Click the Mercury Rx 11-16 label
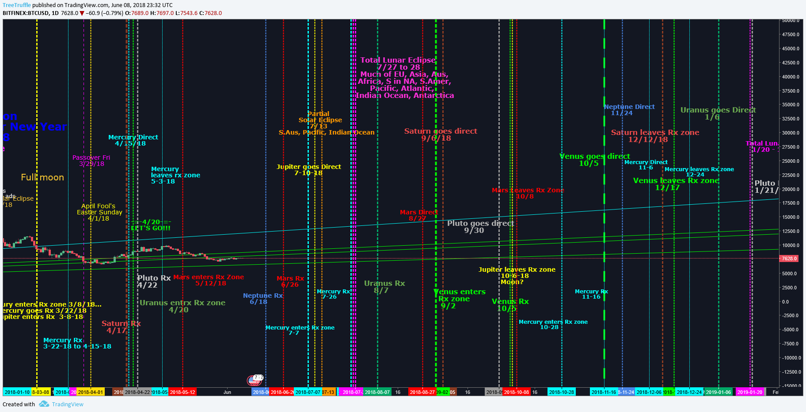This screenshot has height=412, width=806. [x=591, y=294]
